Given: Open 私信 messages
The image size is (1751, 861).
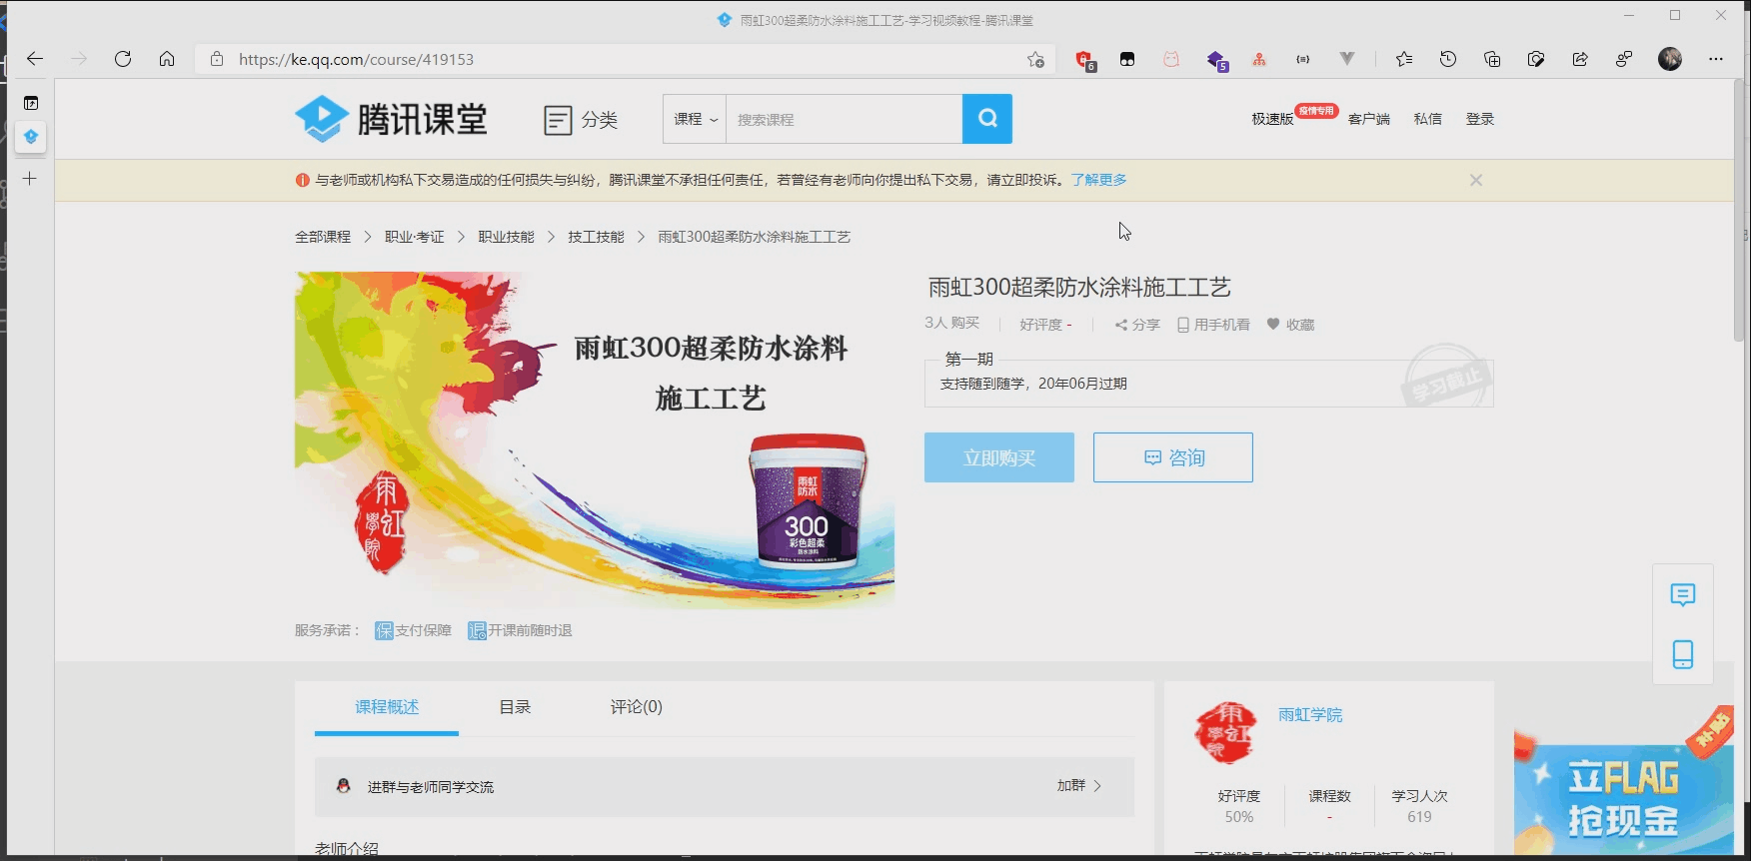Looking at the screenshot, I should [x=1428, y=119].
